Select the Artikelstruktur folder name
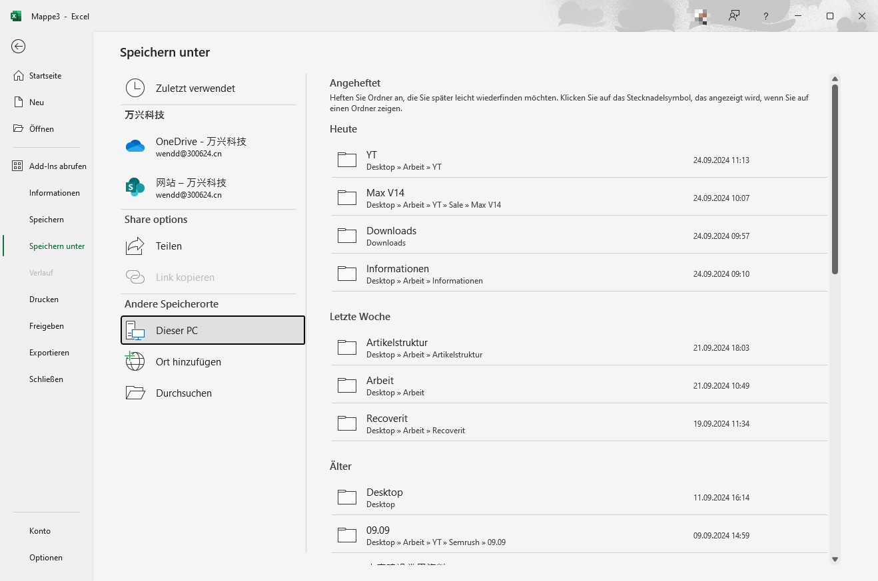Viewport: 878px width, 581px height. 397,343
